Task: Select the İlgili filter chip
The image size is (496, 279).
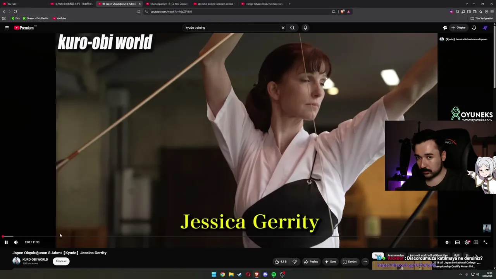Action: 457,255
